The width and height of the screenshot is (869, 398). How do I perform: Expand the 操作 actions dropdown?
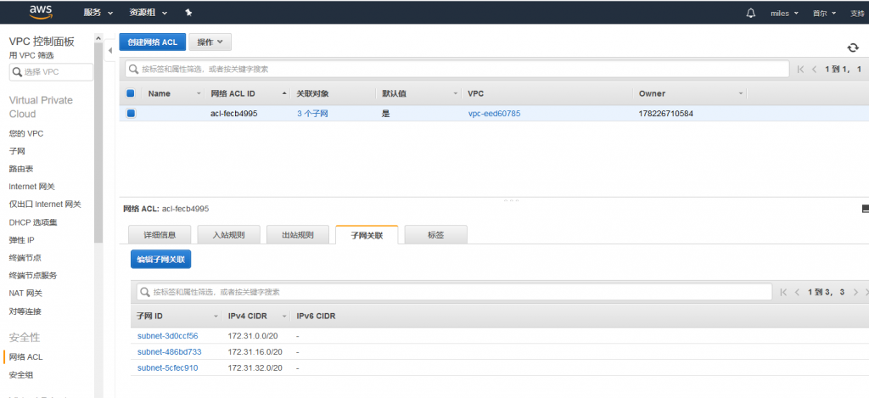coord(210,42)
